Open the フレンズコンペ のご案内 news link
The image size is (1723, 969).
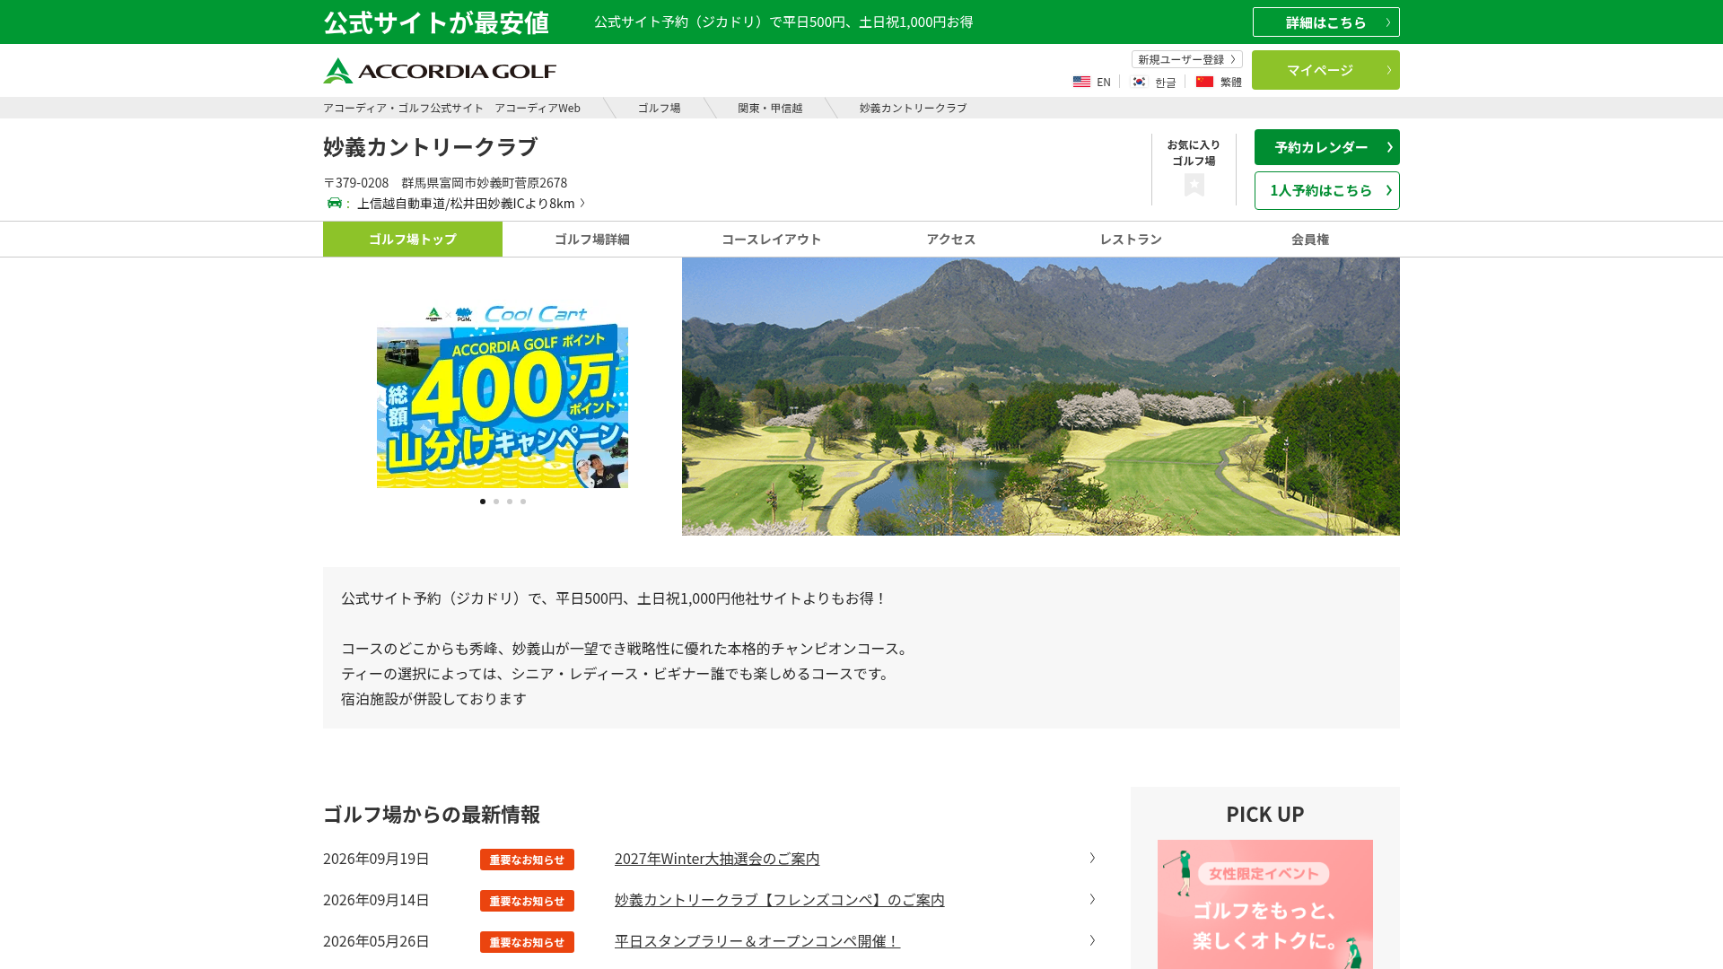[780, 900]
